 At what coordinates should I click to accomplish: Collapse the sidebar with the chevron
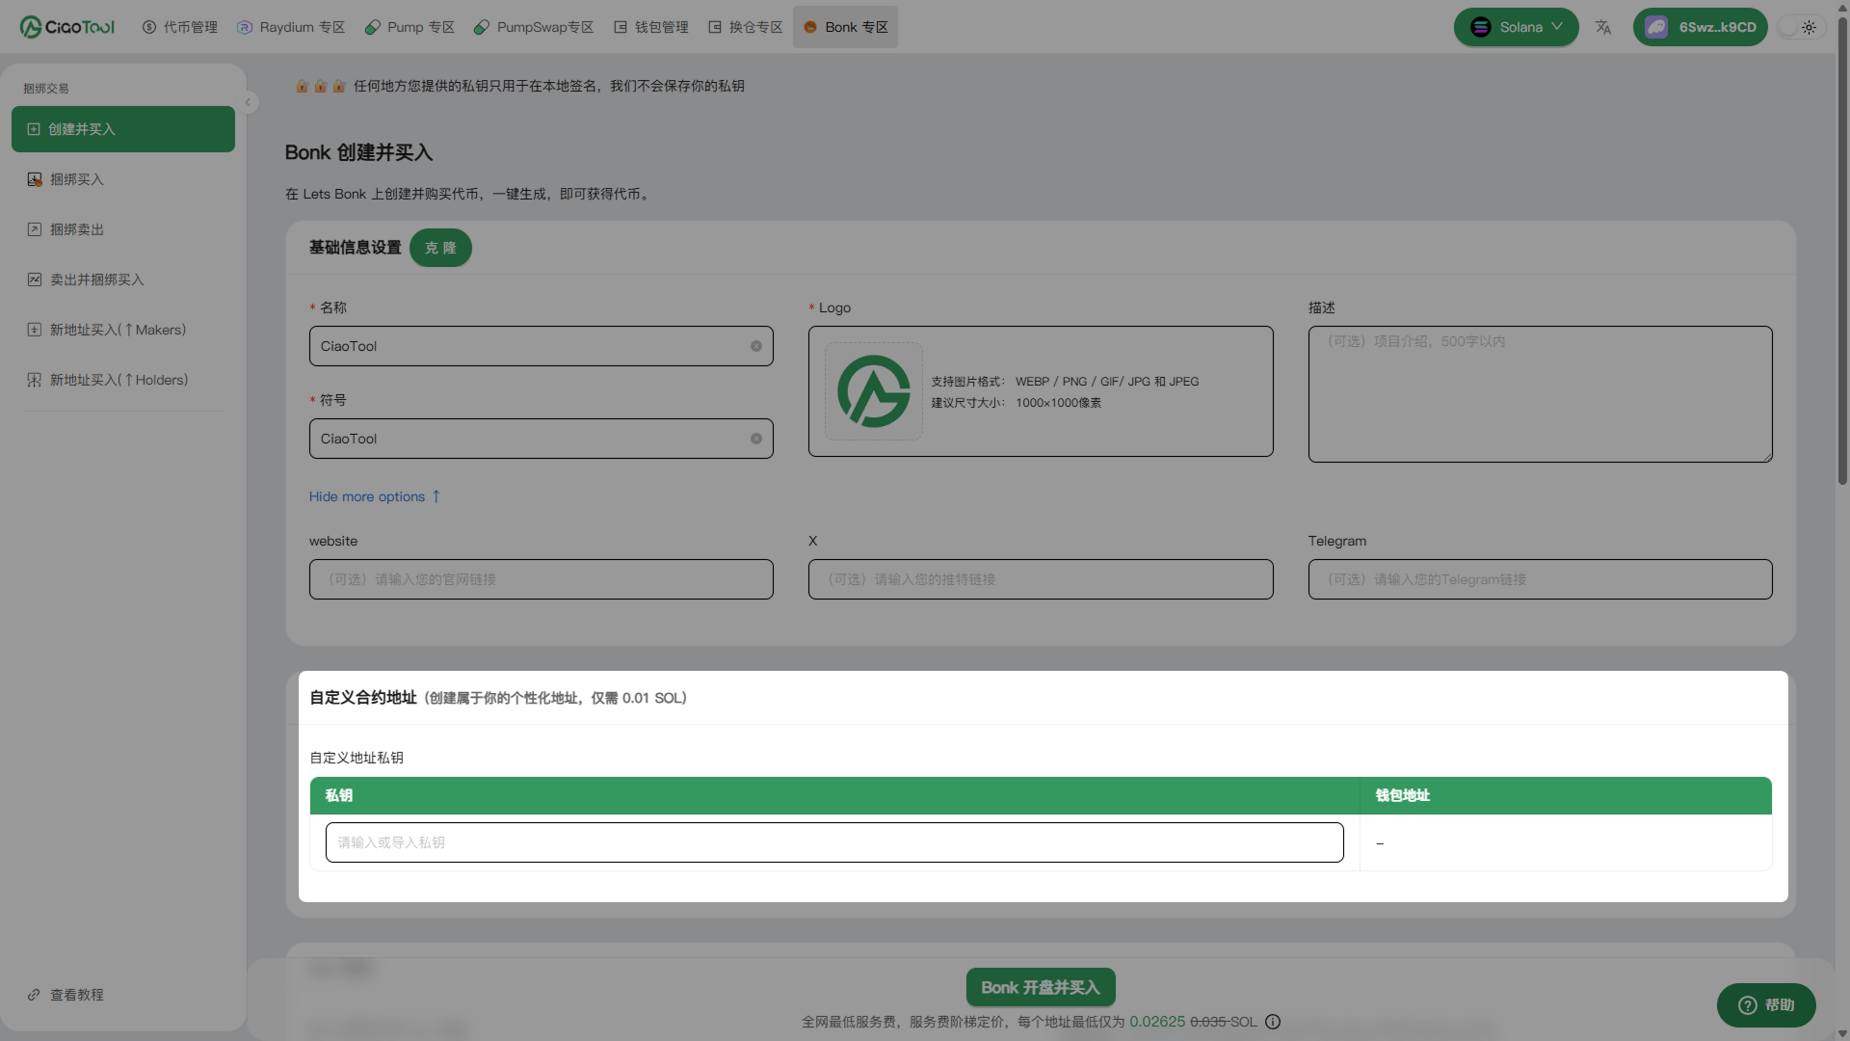(248, 101)
